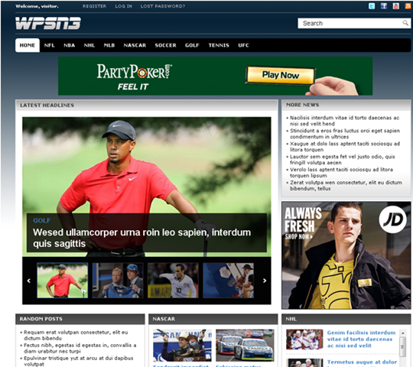Open NASCAR race cars thumbnail
Image resolution: width=413 pixels, height=367 pixels.
coord(245,345)
